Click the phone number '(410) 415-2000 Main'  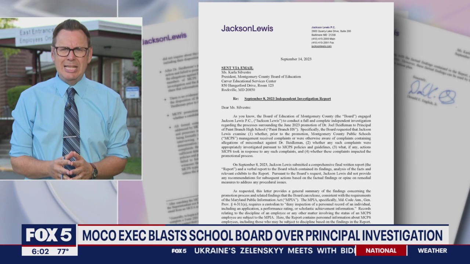[323, 39]
